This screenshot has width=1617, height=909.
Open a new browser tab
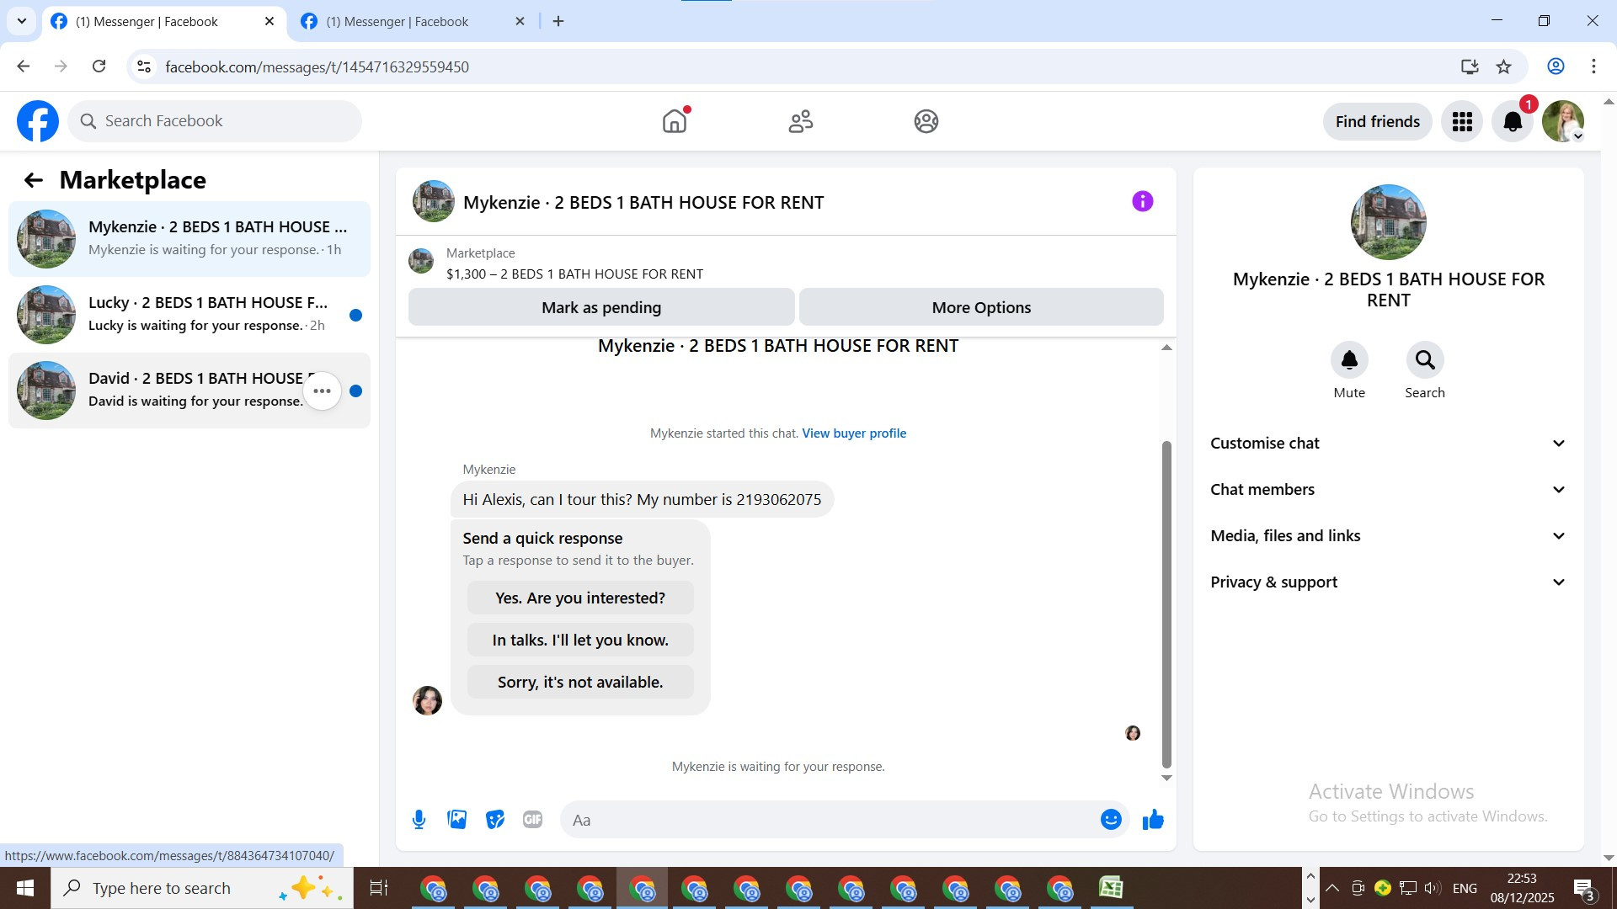(x=558, y=22)
